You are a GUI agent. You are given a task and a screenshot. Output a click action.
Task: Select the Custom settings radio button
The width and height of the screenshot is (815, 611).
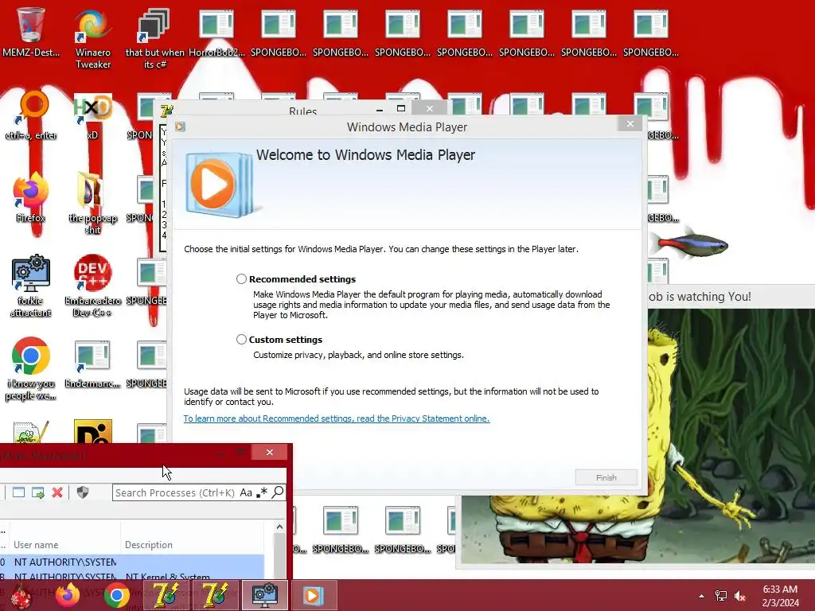pos(241,339)
